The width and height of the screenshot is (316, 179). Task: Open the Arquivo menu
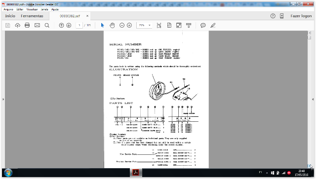(x=8, y=9)
